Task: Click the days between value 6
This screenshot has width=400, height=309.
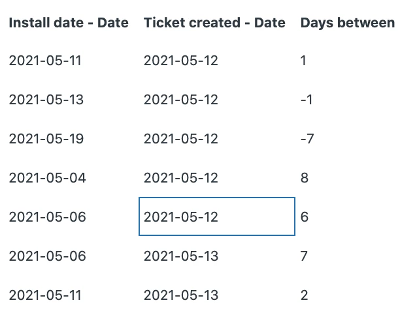Action: pyautogui.click(x=305, y=217)
